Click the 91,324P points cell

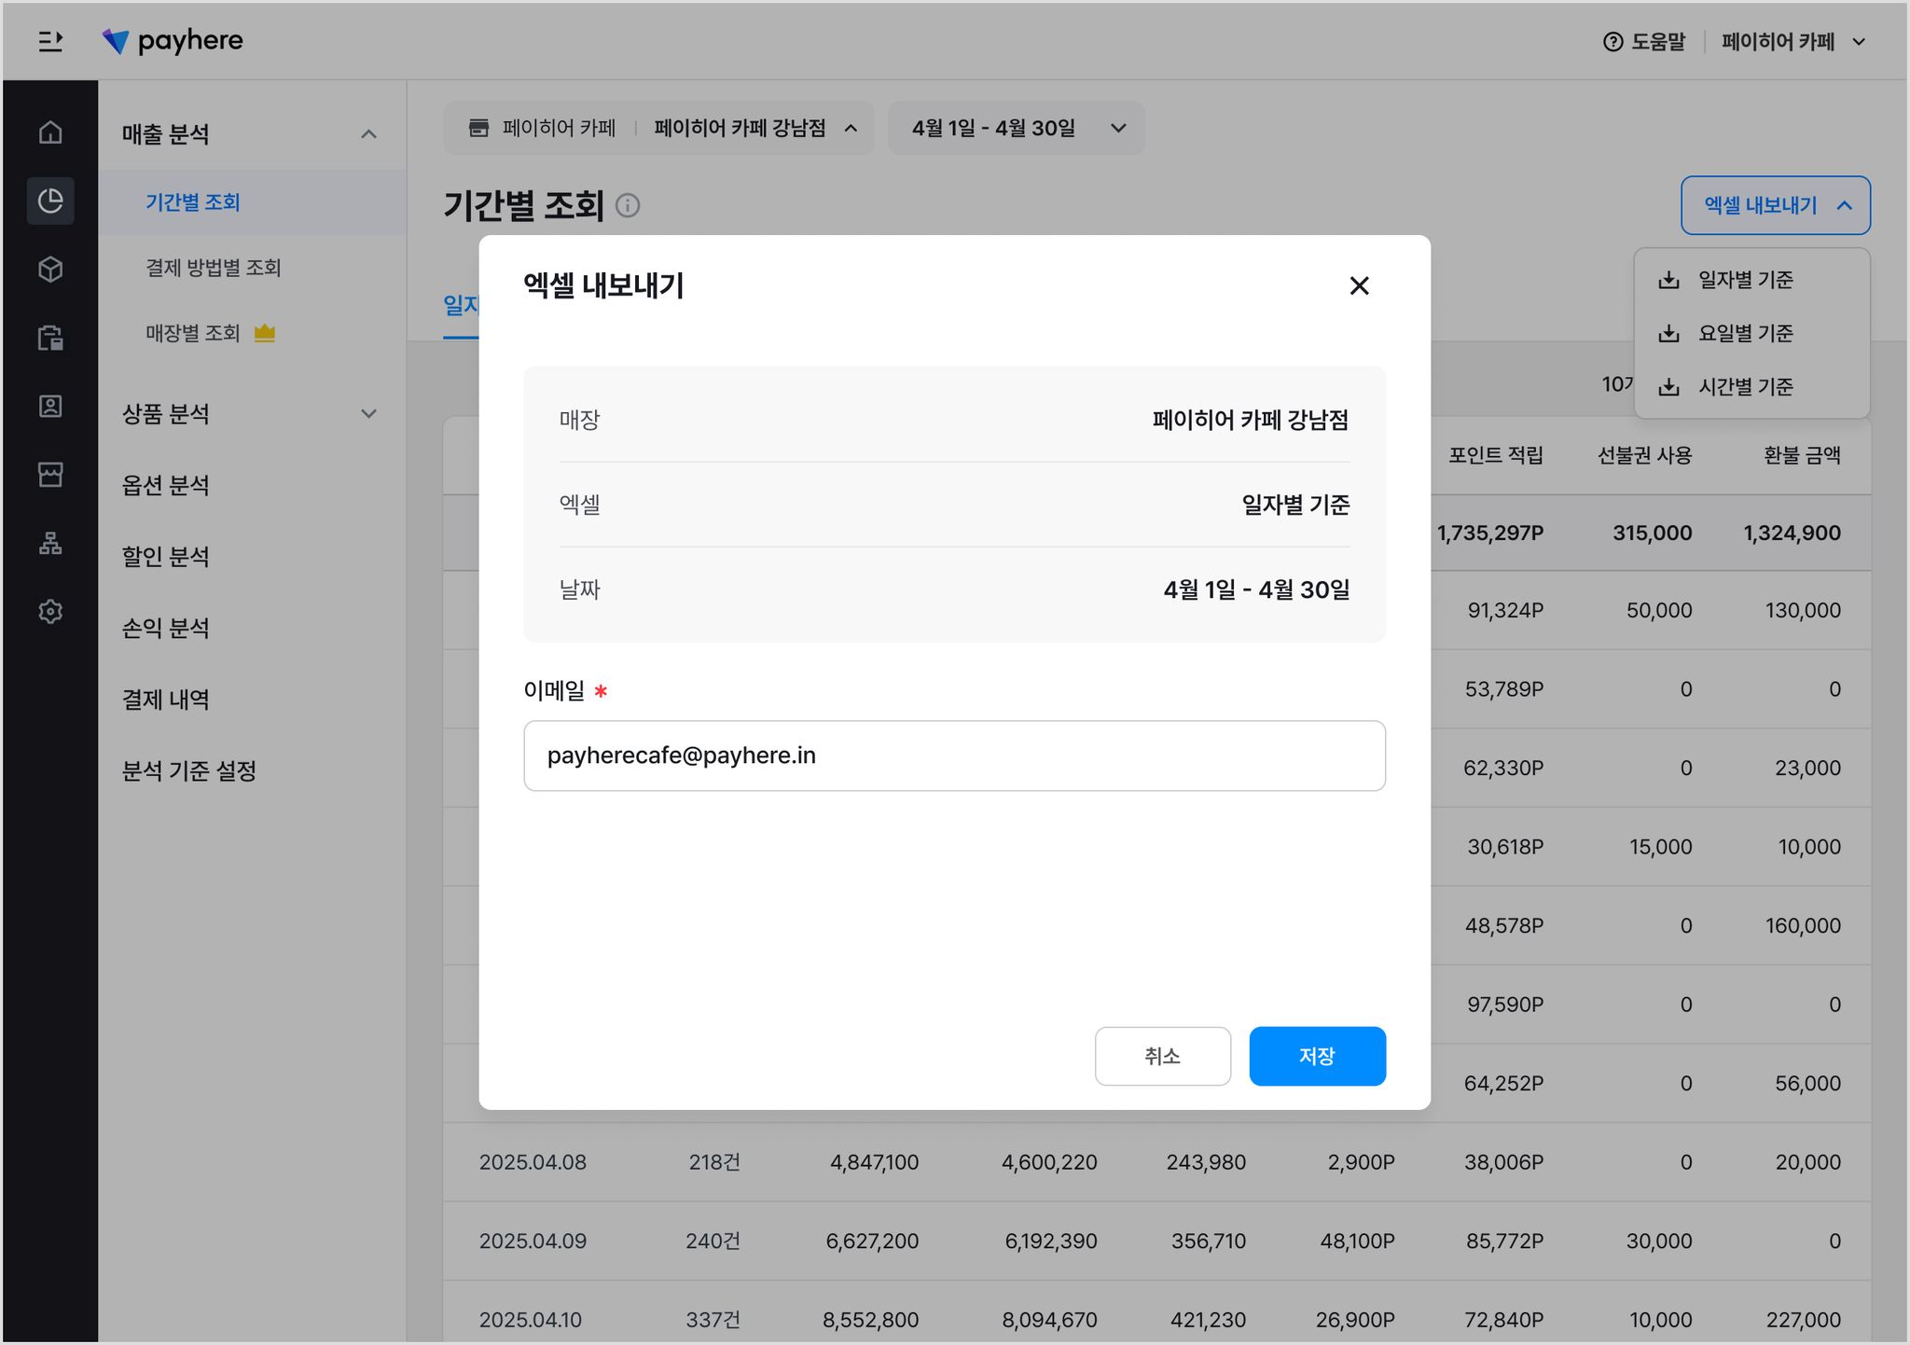pyautogui.click(x=1505, y=610)
